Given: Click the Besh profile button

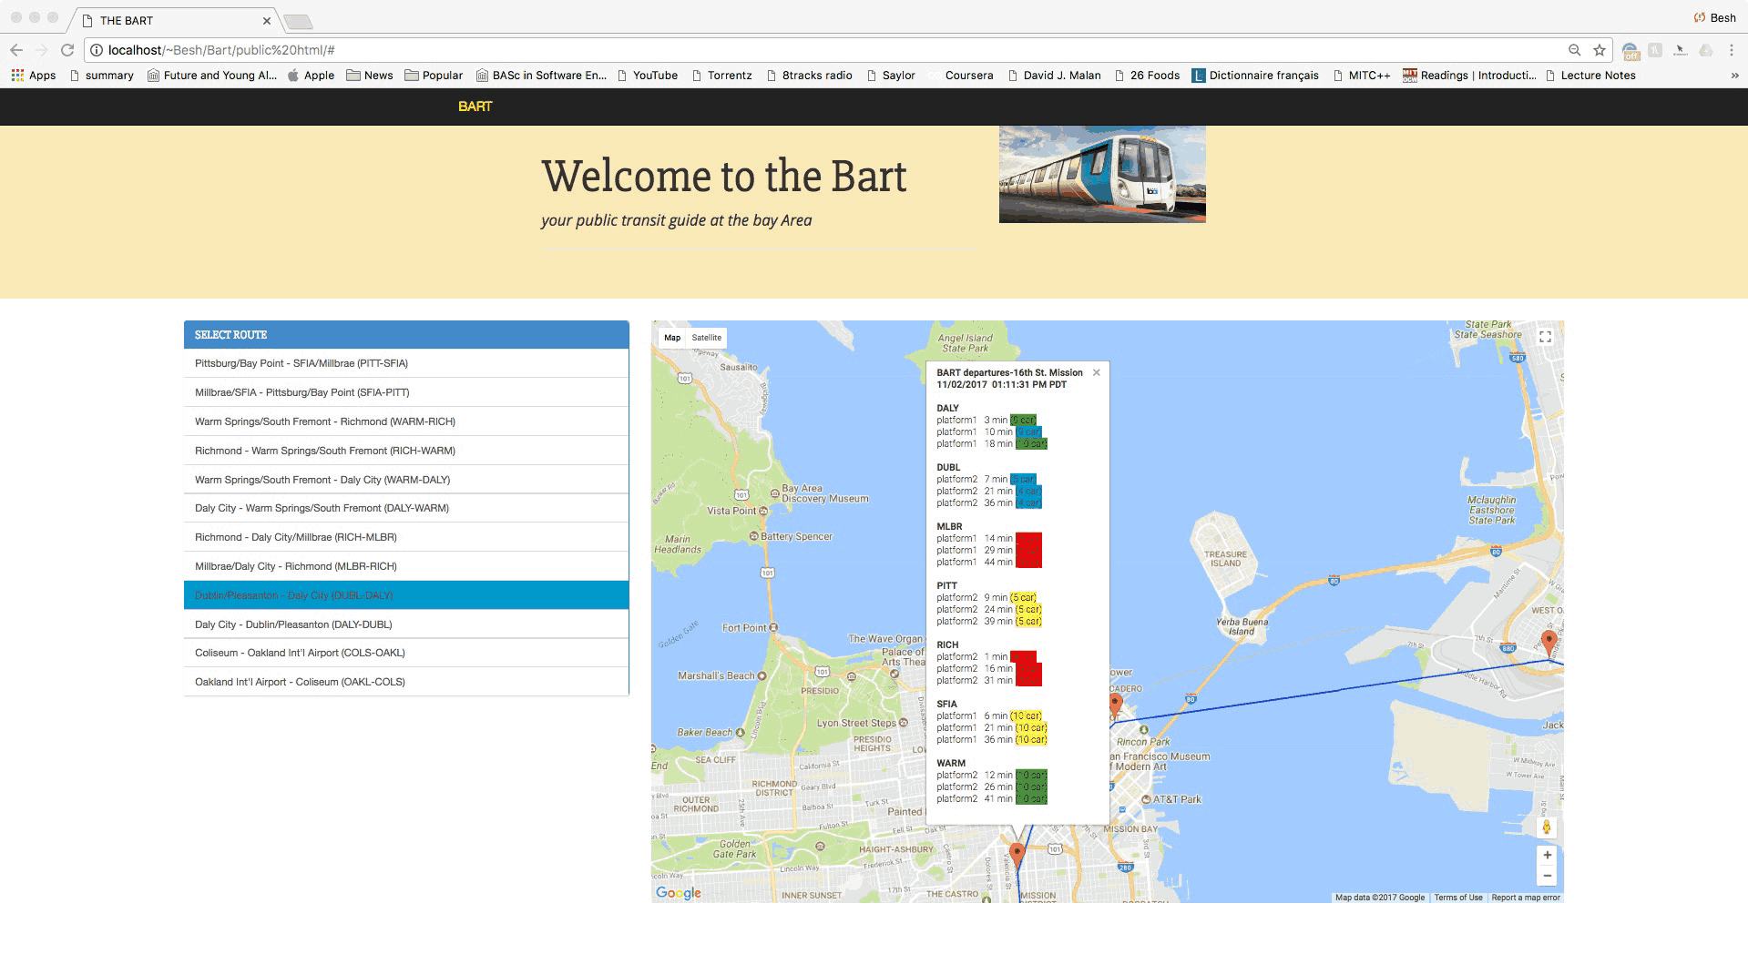Looking at the screenshot, I should [x=1714, y=17].
